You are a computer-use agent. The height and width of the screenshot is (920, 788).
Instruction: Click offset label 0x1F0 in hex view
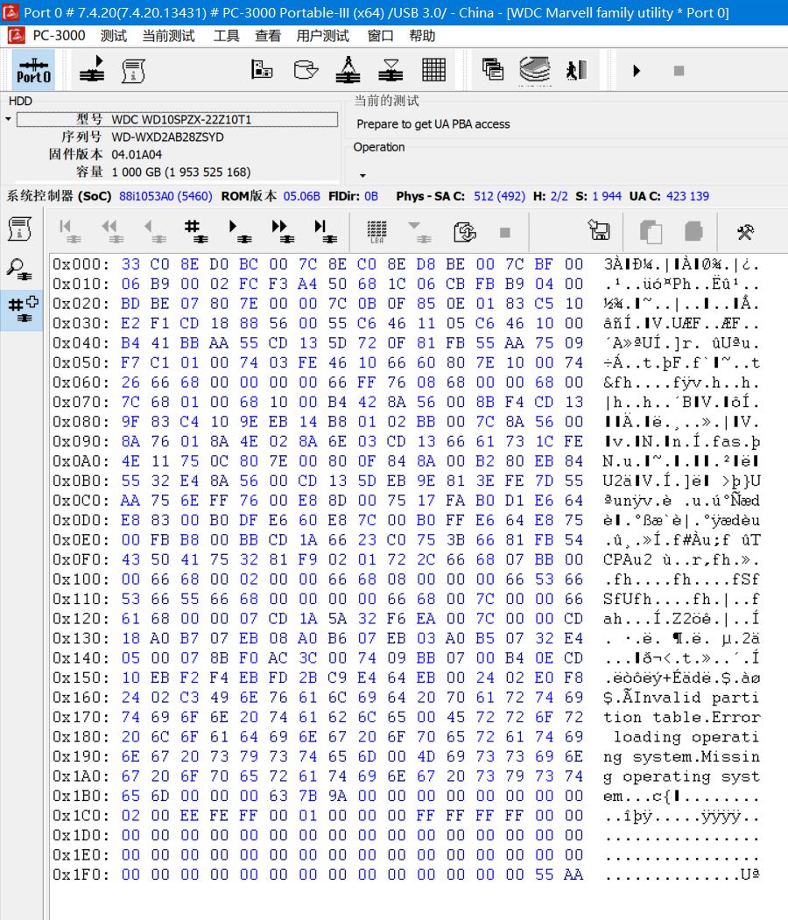pos(81,874)
